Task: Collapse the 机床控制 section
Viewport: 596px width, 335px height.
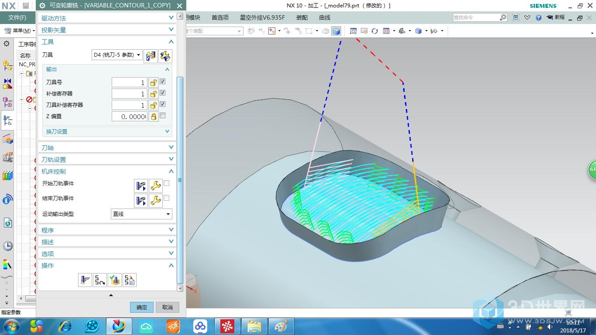Action: coord(107,171)
